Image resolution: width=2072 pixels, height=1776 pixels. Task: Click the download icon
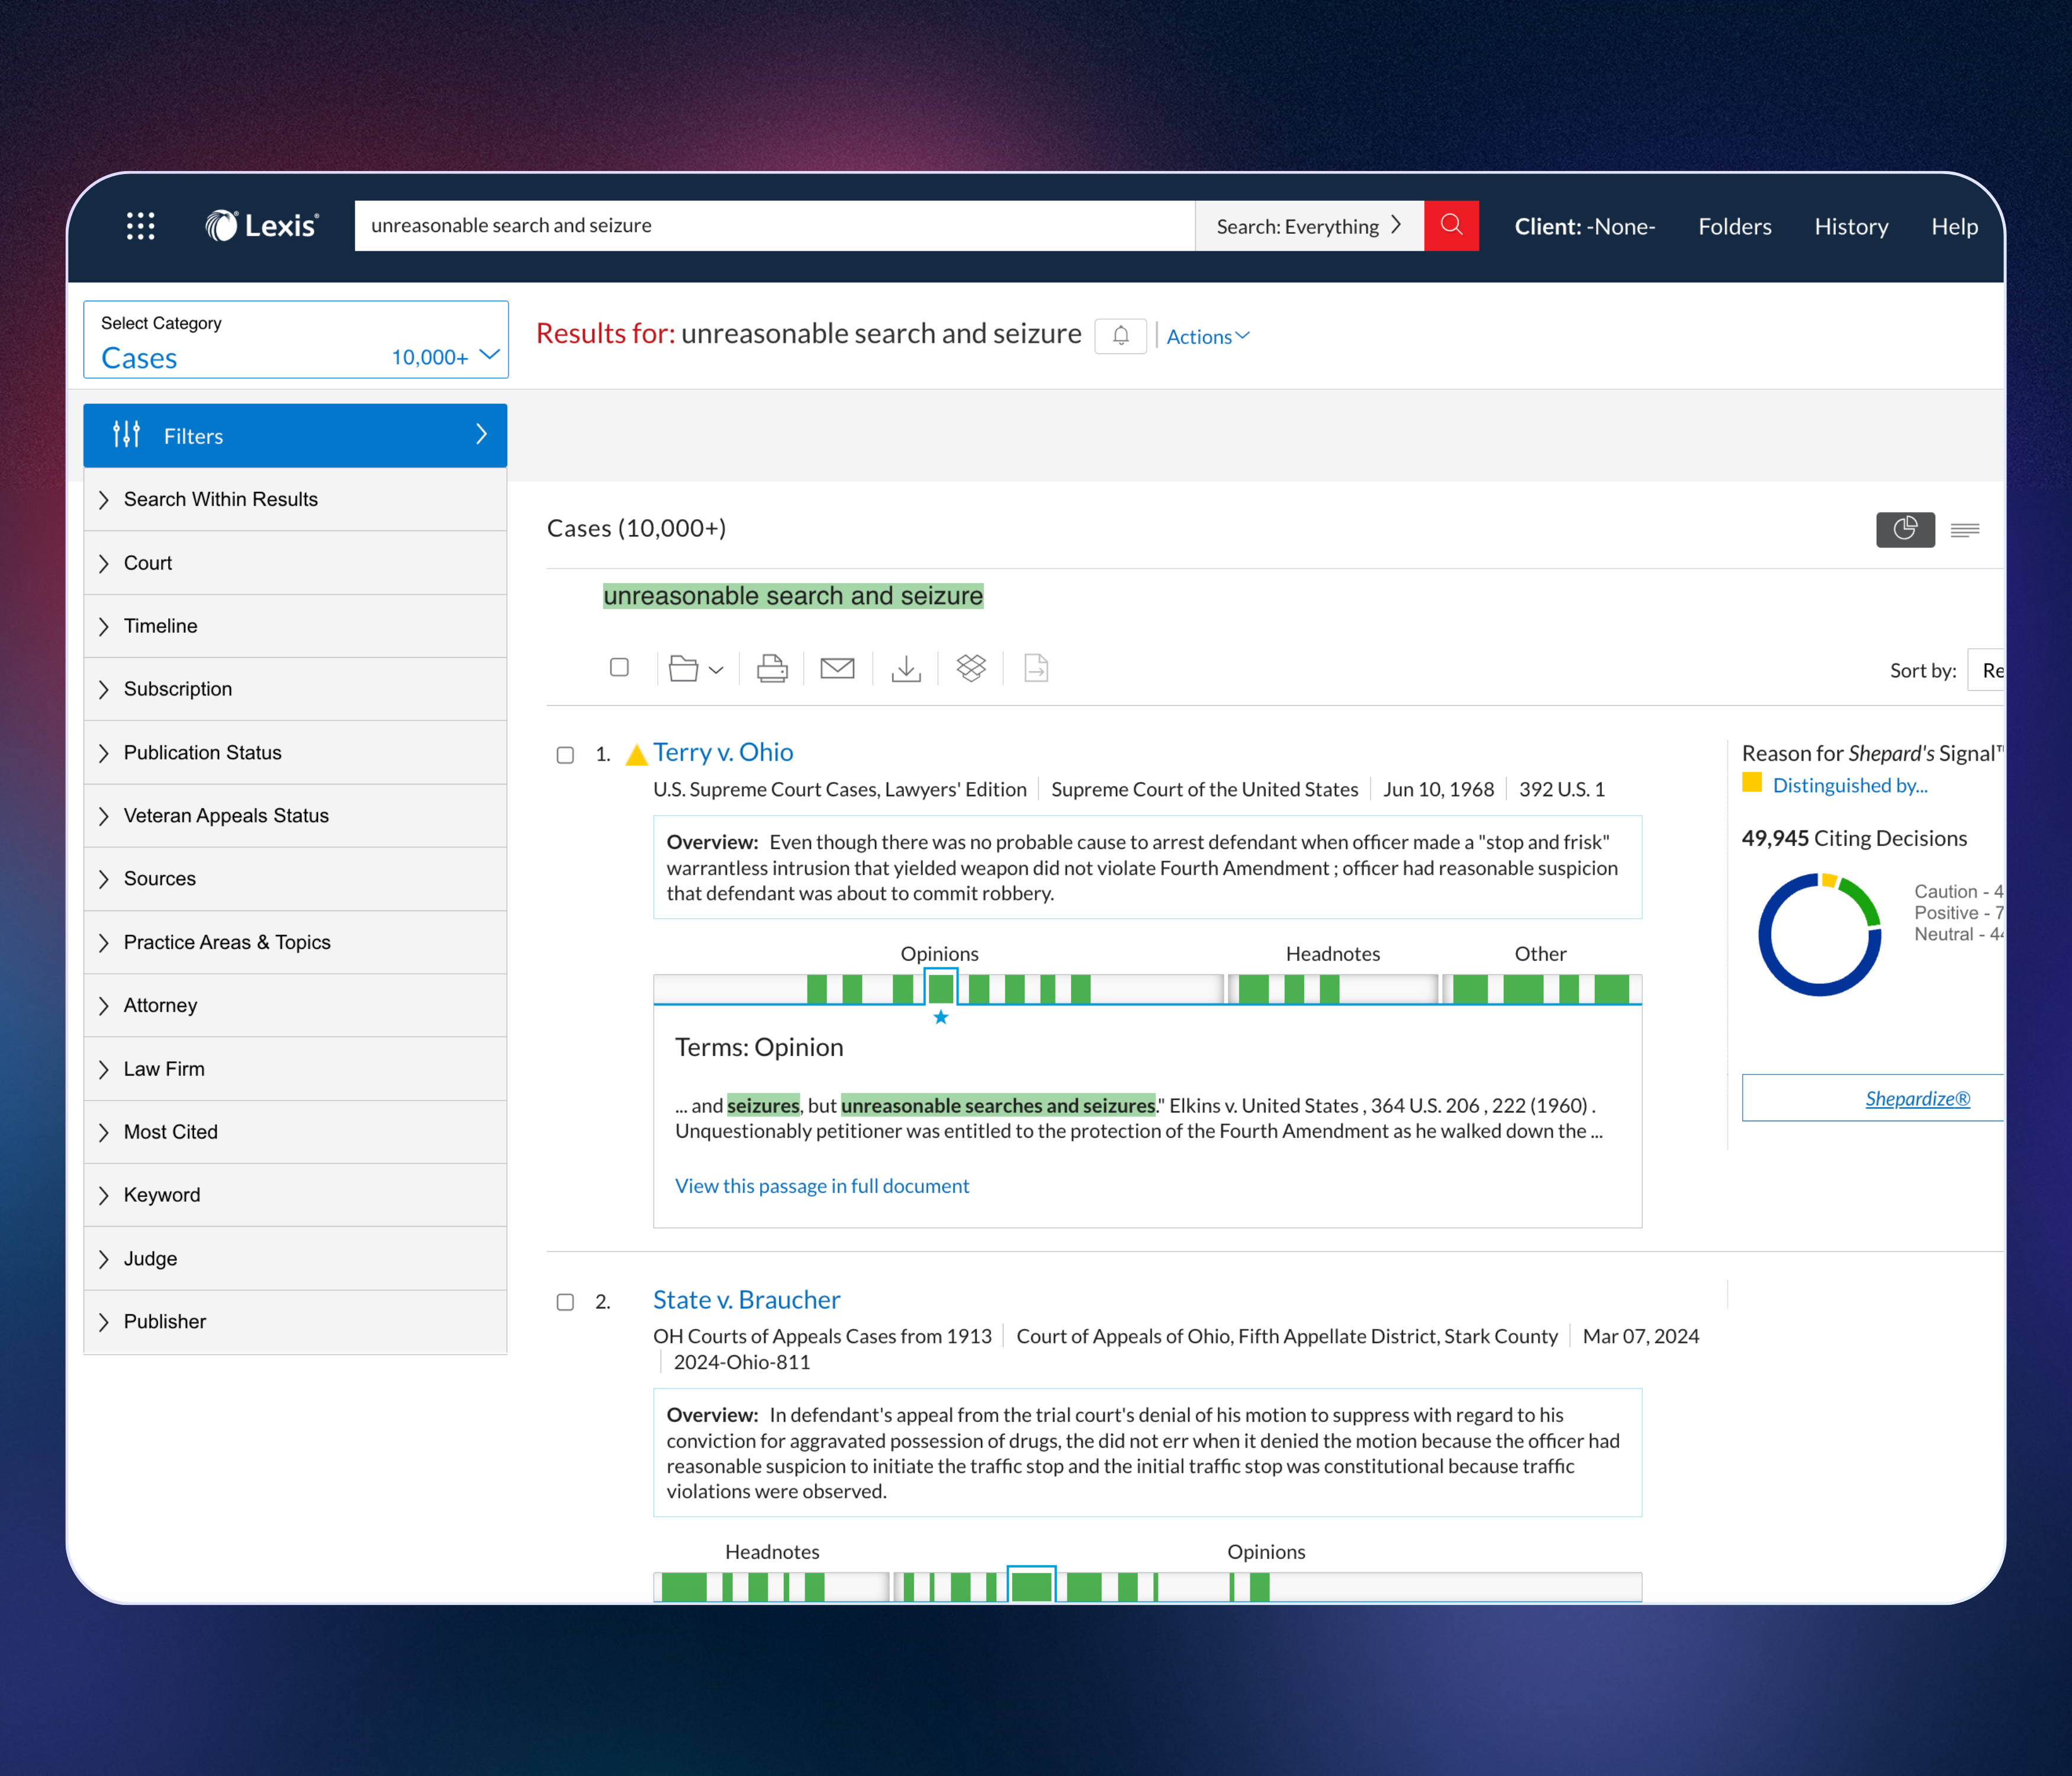pos(906,668)
